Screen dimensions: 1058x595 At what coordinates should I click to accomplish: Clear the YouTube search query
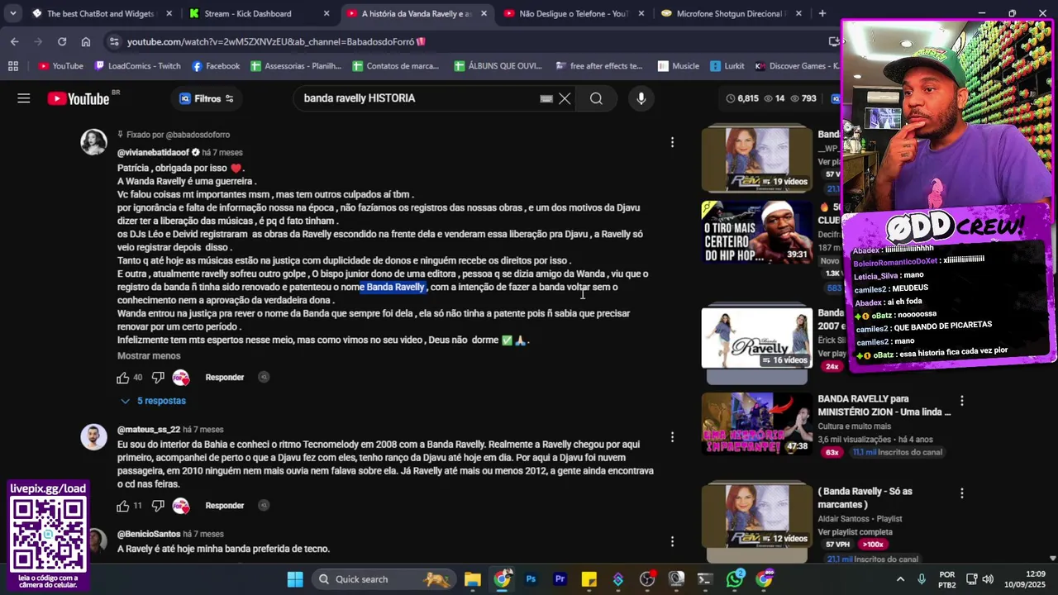coord(565,98)
